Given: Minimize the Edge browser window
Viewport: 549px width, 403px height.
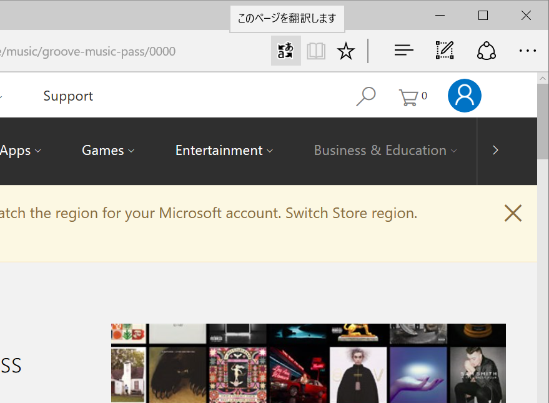Looking at the screenshot, I should pyautogui.click(x=440, y=16).
